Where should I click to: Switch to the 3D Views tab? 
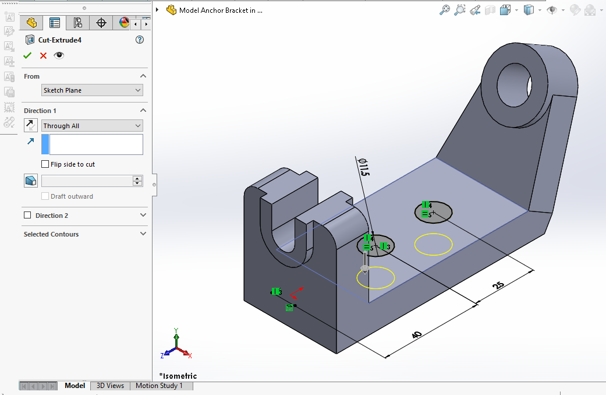[110, 386]
